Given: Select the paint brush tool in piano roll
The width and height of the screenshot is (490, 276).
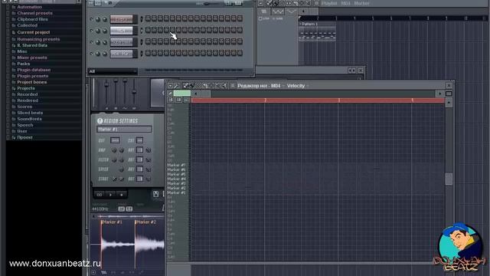Looking at the screenshot, I should point(191,85).
